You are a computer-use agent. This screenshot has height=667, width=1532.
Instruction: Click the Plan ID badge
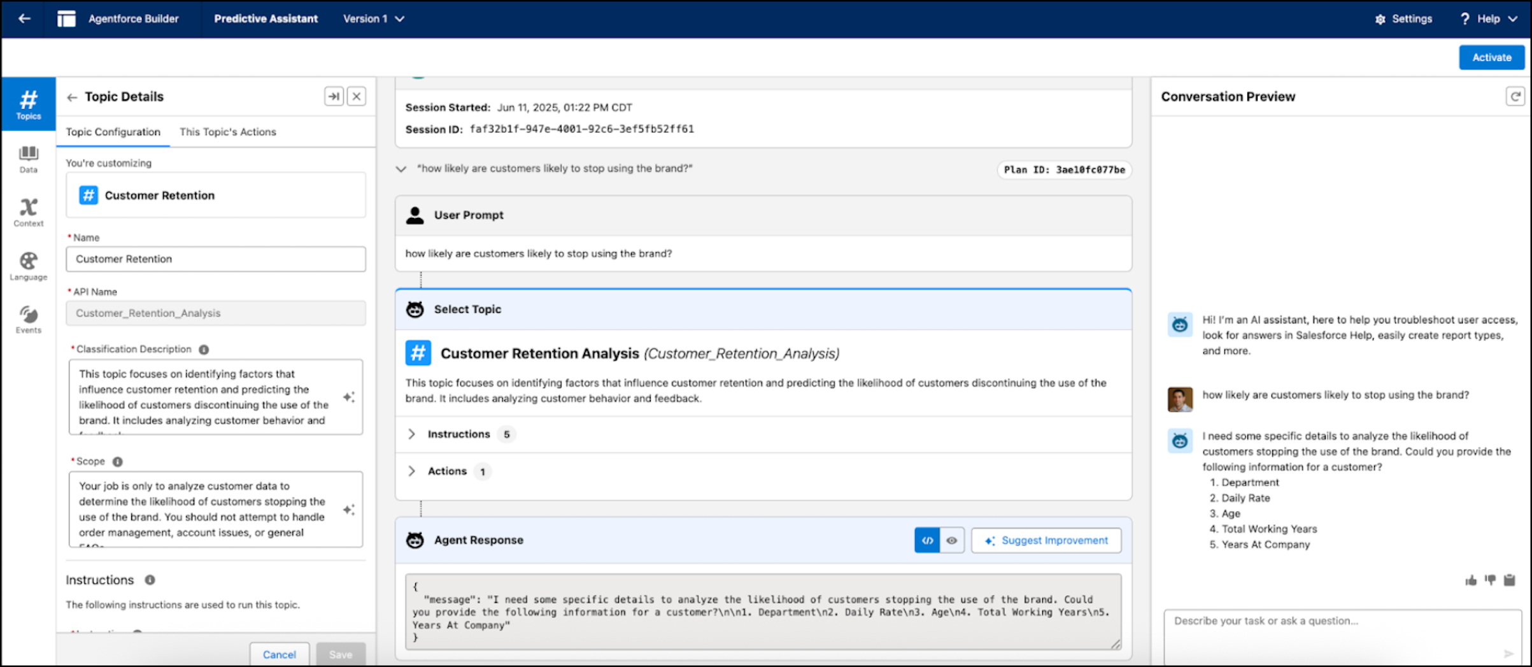1065,169
